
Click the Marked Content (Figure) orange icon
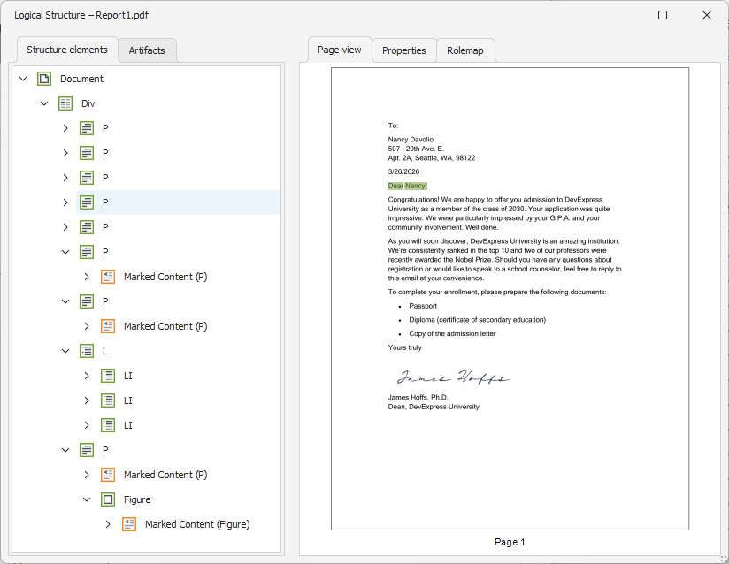tap(129, 524)
